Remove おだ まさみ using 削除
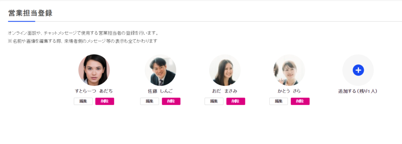This screenshot has width=402, height=144. point(236,102)
